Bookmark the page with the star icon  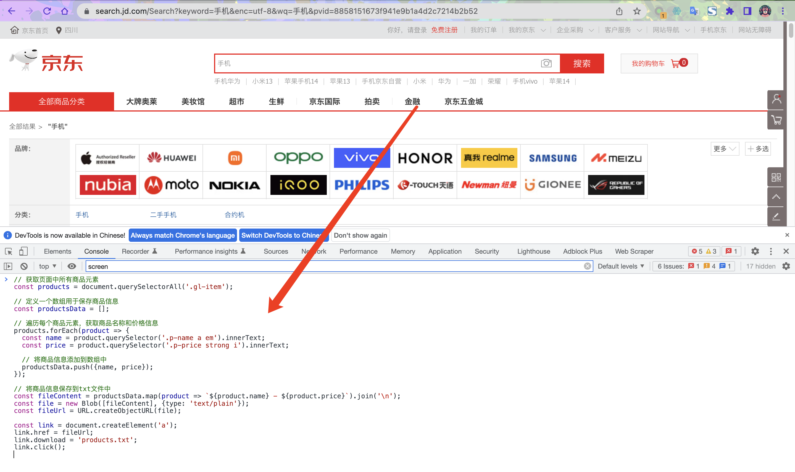click(x=637, y=11)
